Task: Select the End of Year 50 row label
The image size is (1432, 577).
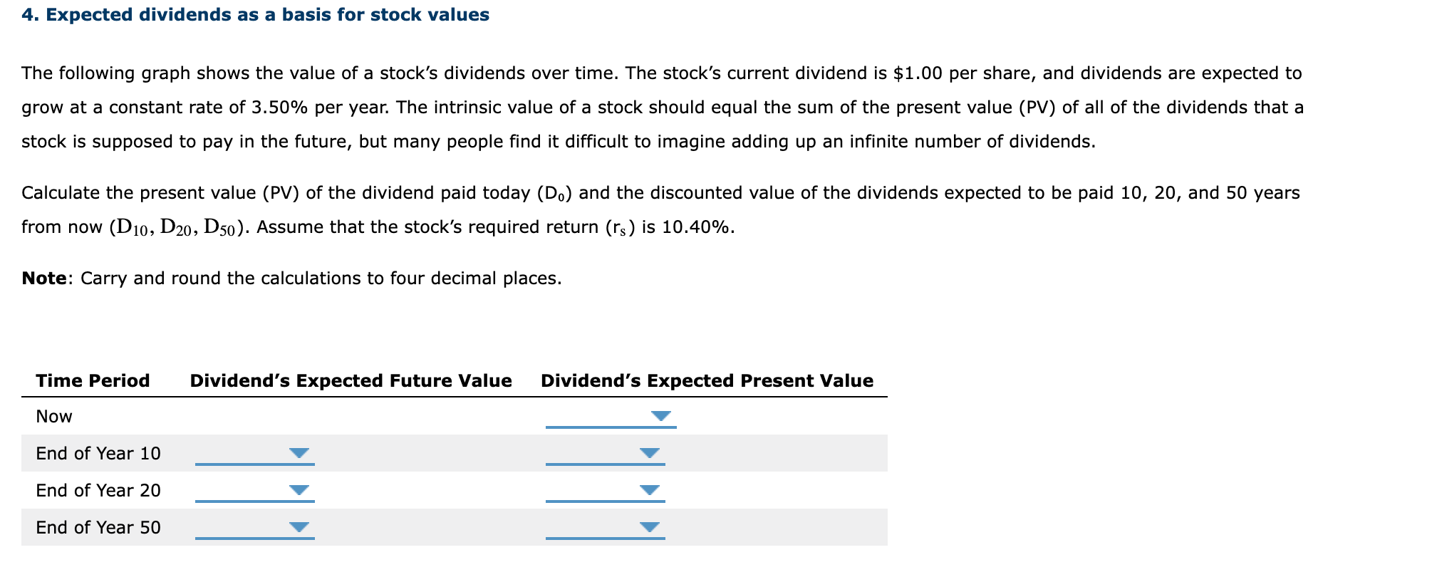Action: [98, 528]
